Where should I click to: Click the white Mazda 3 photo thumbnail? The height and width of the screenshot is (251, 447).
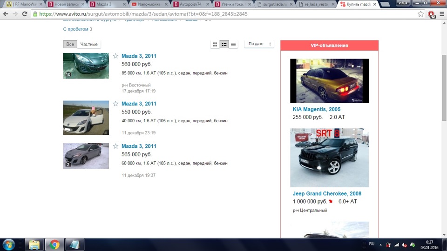tap(86, 118)
